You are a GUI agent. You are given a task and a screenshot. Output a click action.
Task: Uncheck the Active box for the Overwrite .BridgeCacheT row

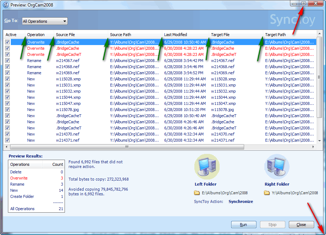click(8, 54)
